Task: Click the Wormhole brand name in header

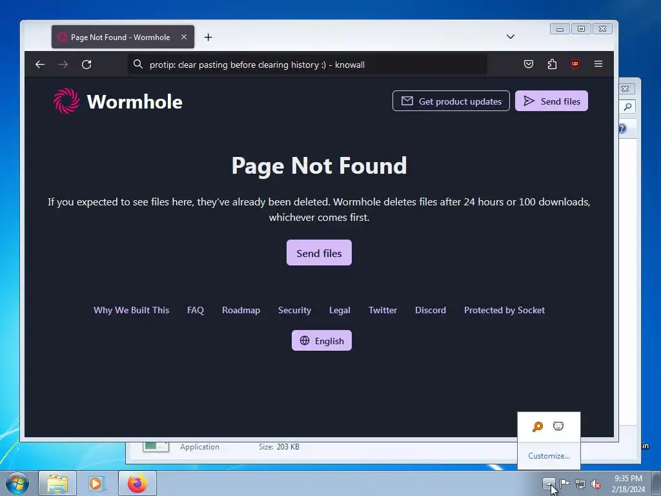Action: click(134, 101)
